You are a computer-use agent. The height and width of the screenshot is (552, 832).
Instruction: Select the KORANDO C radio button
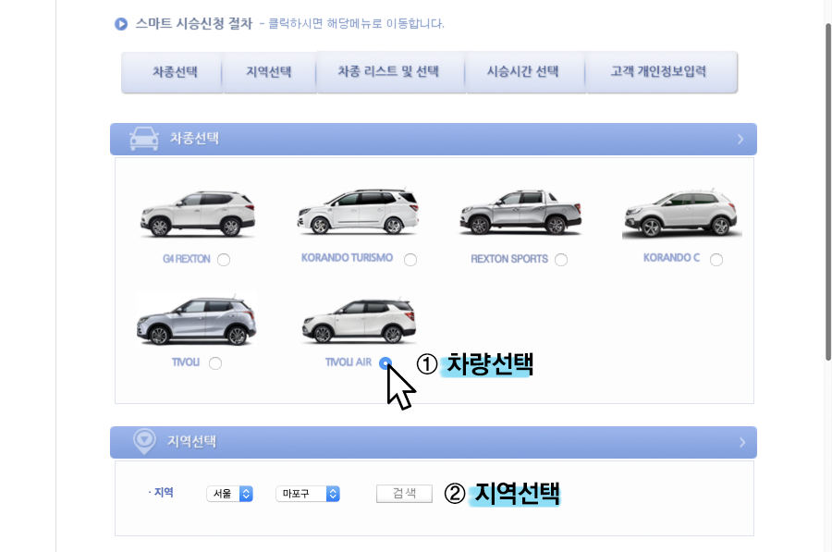coord(716,260)
